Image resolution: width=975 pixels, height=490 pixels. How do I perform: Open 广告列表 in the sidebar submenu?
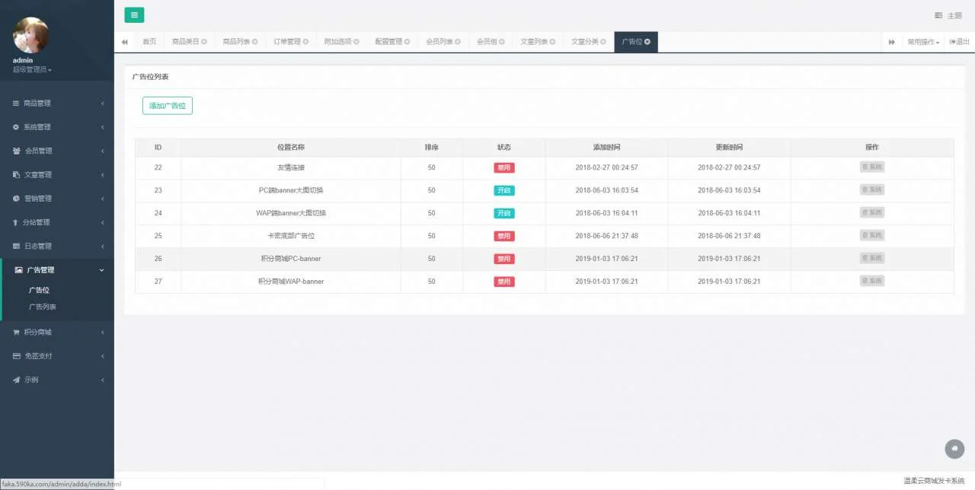click(43, 307)
